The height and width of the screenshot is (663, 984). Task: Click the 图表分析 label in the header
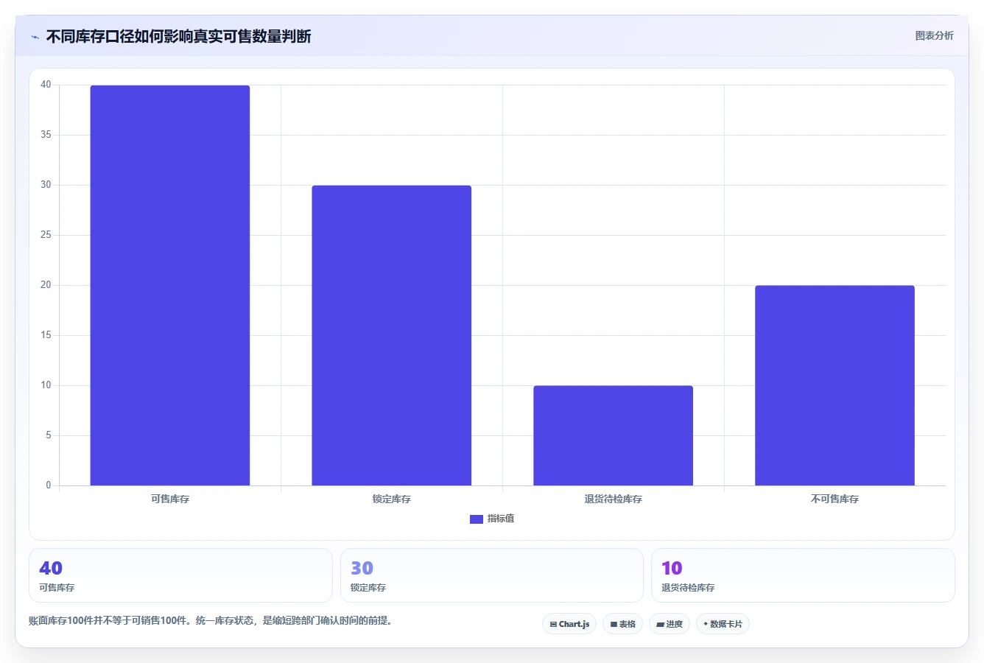(x=934, y=35)
